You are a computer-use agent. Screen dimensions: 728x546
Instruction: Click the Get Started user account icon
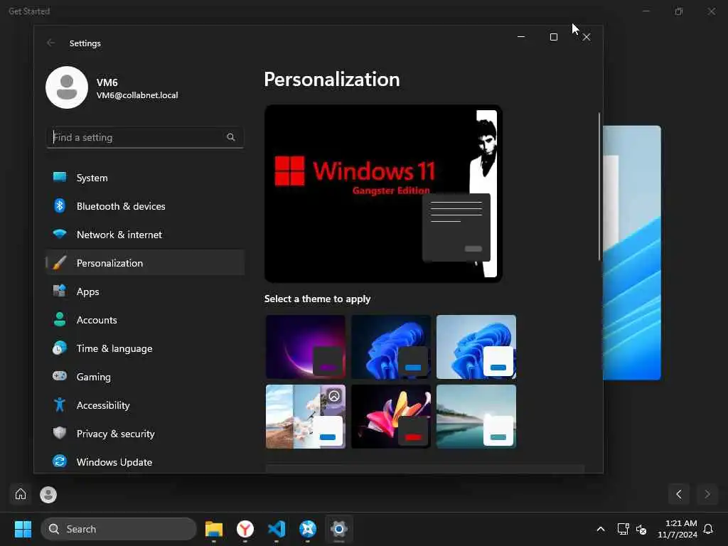pyautogui.click(x=48, y=495)
